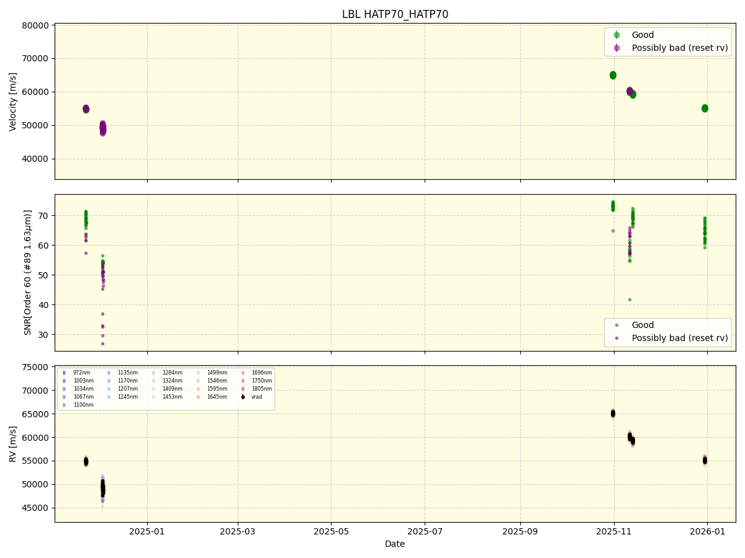Click the 30 tick on SNR axis
The width and height of the screenshot is (745, 558).
click(x=45, y=335)
